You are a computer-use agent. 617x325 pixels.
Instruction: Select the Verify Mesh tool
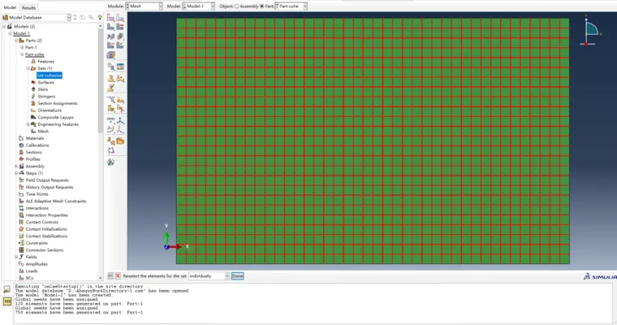coord(120,45)
